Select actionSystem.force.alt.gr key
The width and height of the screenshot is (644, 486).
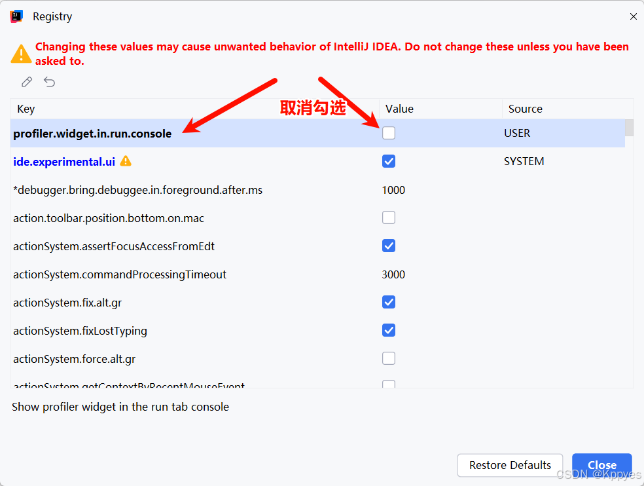75,360
